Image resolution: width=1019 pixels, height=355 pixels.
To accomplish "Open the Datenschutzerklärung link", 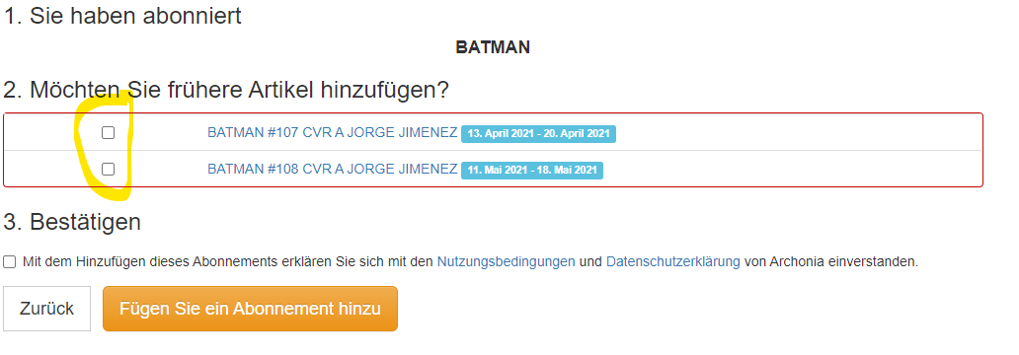I will point(672,262).
